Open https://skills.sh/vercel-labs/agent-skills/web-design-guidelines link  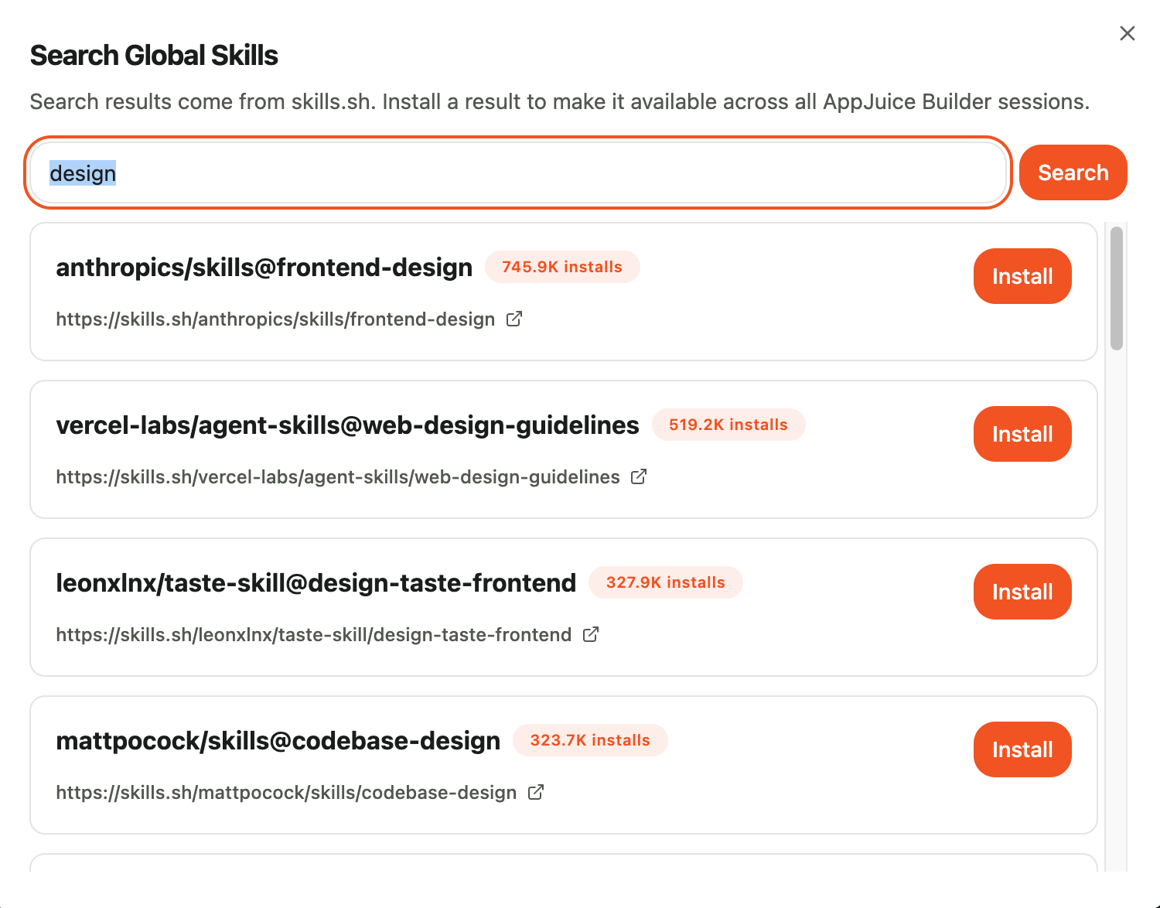pos(338,477)
